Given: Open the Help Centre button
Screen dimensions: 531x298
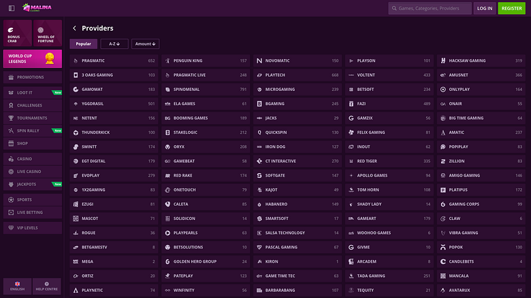Looking at the screenshot, I should coord(47,286).
